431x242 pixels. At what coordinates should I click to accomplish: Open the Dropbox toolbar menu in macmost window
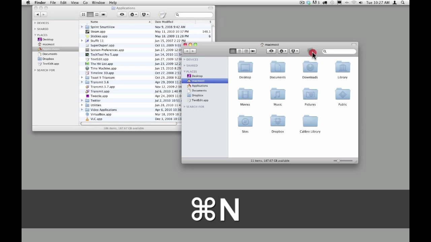click(294, 51)
